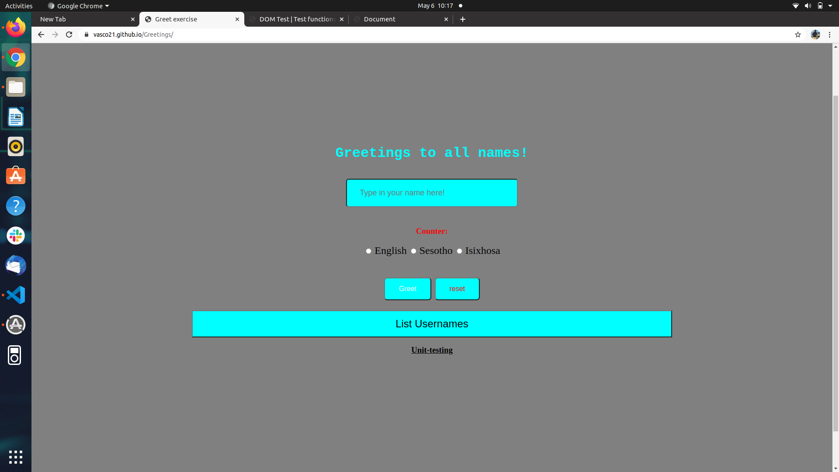
Task: Bookmark this page with the star icon
Action: coord(797,35)
